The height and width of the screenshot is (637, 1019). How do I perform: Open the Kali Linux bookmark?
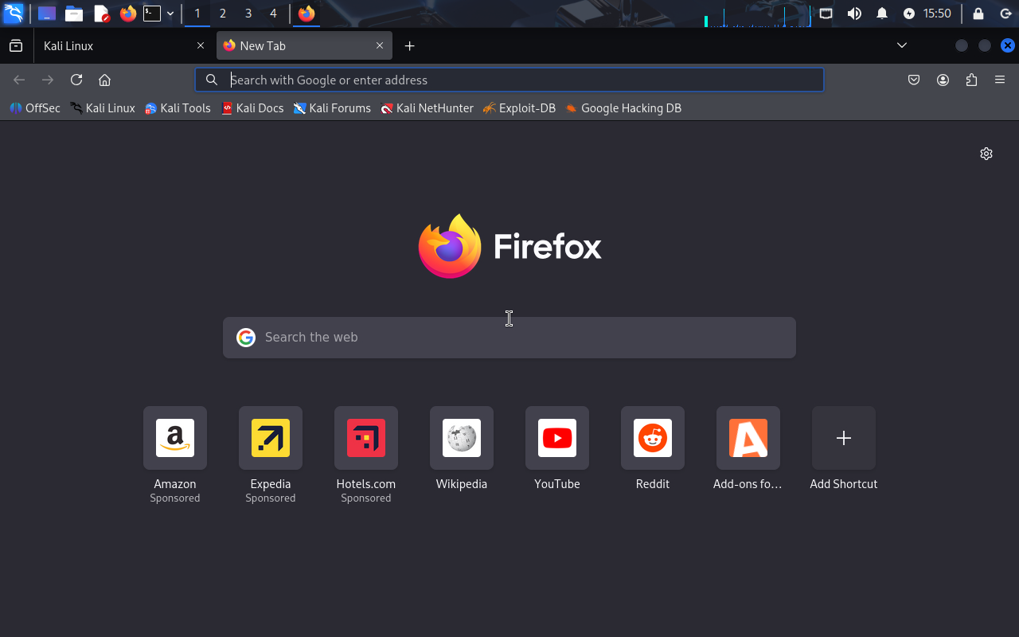point(103,108)
